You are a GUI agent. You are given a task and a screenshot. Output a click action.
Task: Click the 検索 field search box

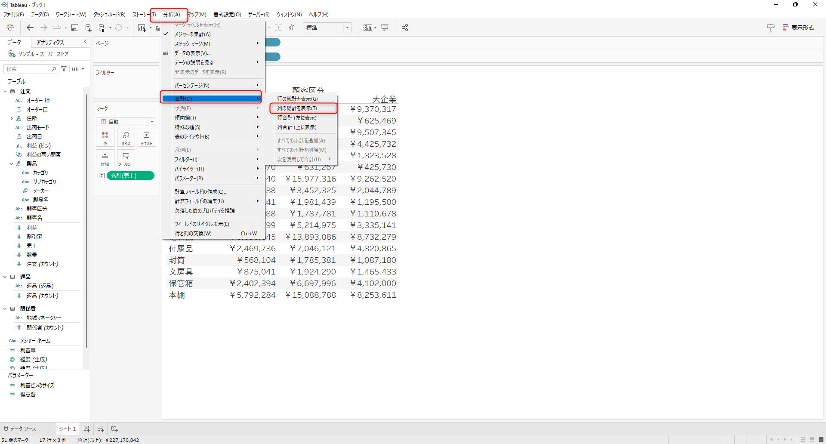click(28, 69)
